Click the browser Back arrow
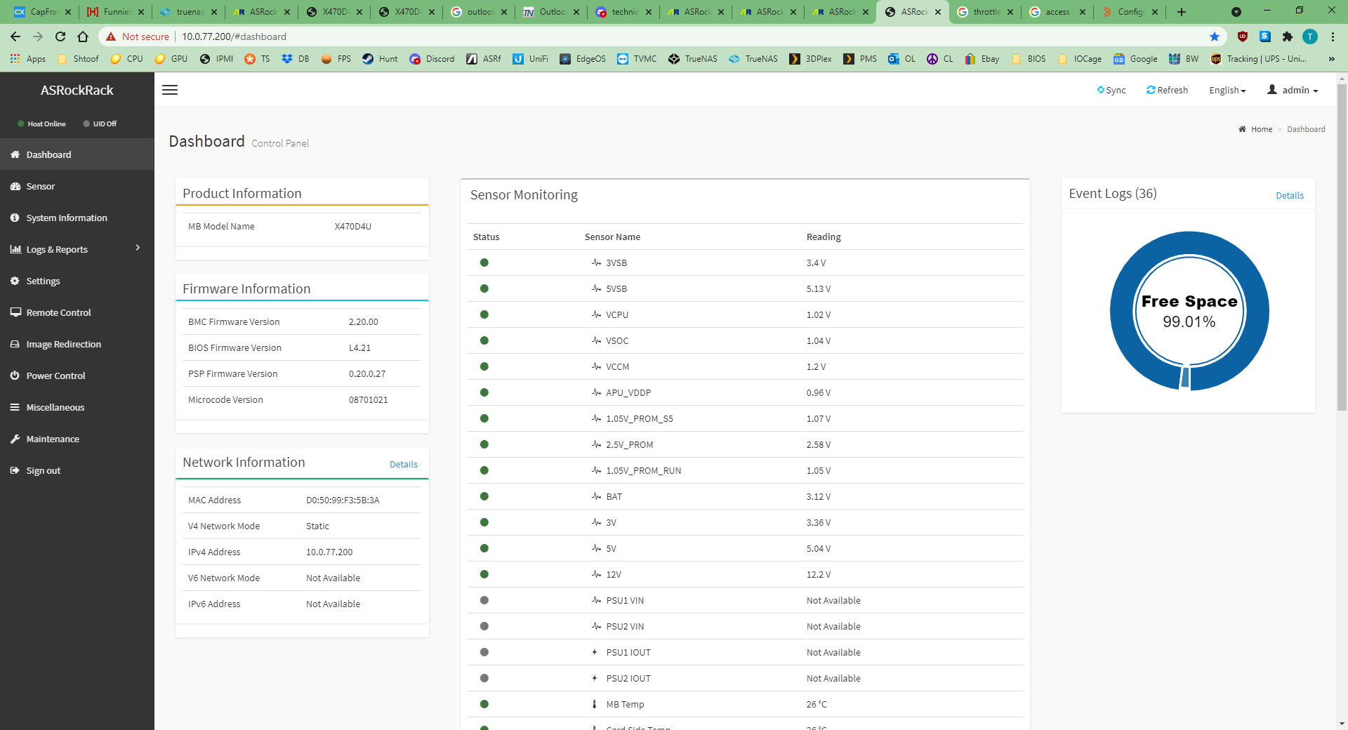The width and height of the screenshot is (1348, 730). [15, 36]
